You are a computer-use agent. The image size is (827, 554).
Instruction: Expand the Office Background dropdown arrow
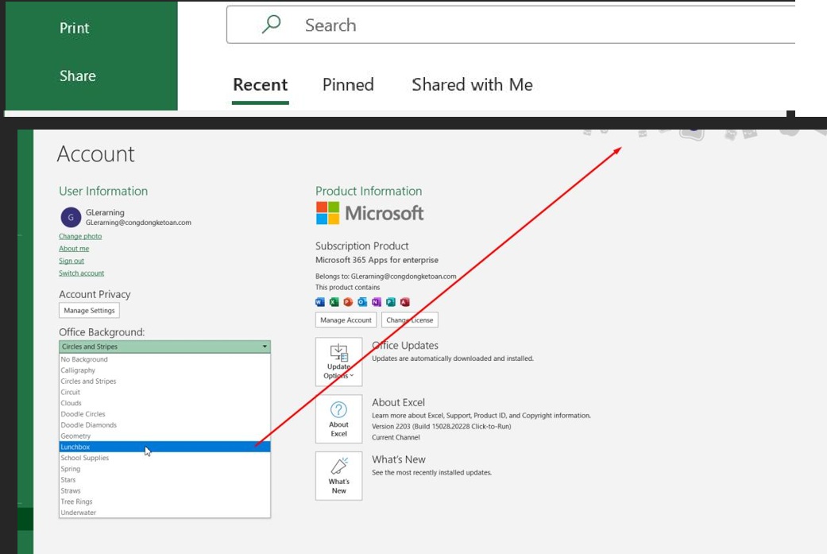click(x=265, y=347)
